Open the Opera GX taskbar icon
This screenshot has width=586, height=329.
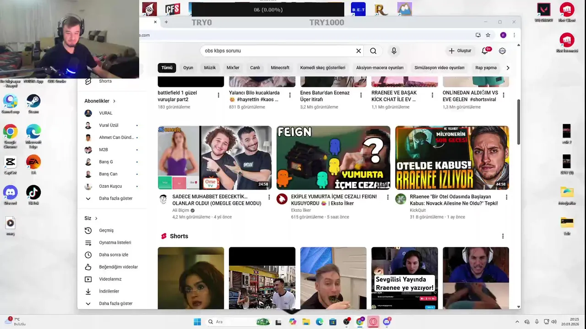tap(374, 322)
